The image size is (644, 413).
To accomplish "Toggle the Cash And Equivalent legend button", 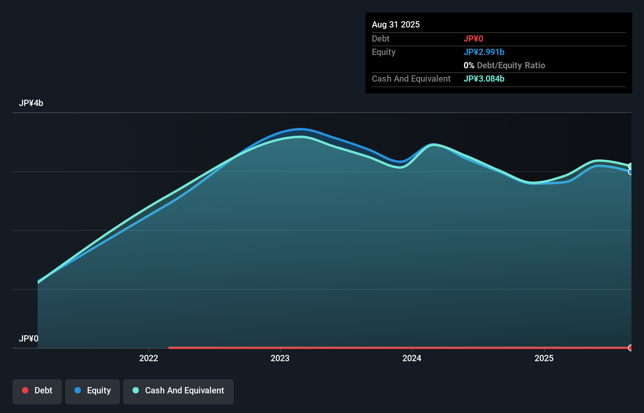I will (178, 391).
